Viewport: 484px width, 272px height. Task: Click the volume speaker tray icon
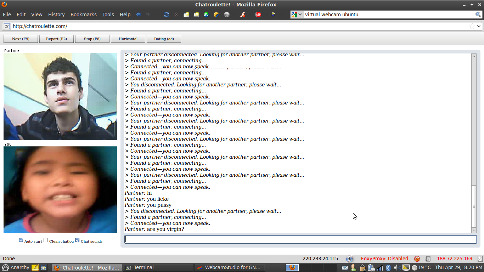(x=397, y=268)
